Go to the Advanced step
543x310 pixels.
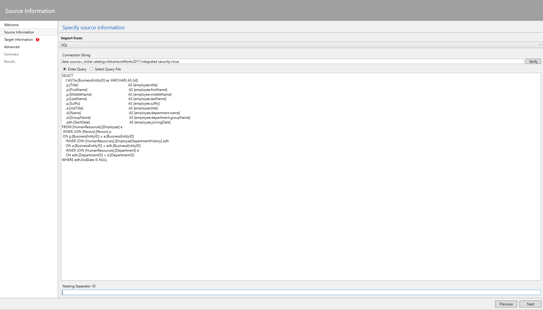[12, 47]
